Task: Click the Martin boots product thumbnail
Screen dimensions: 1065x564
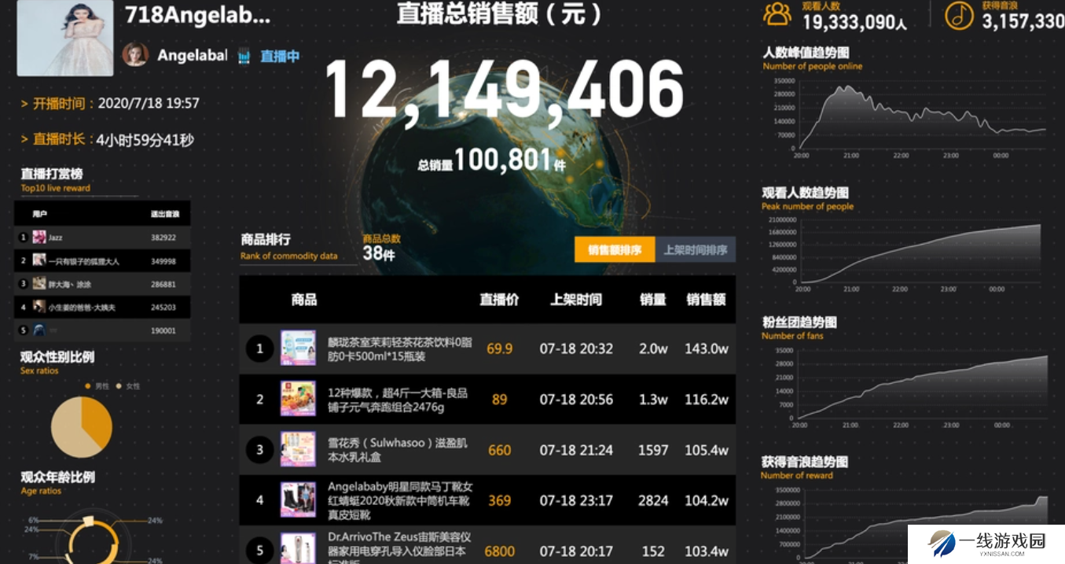Action: 298,499
